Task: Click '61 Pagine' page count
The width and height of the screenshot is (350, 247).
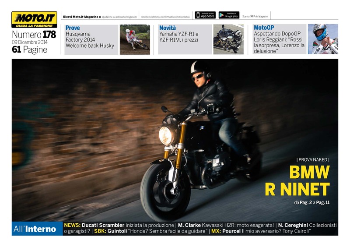Action: [x=29, y=49]
